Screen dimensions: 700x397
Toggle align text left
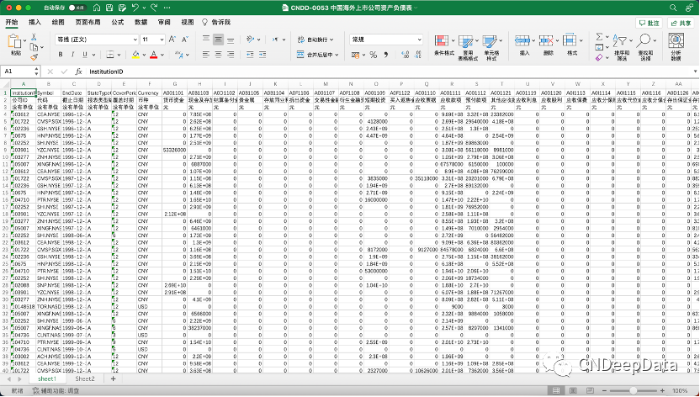[x=206, y=55]
